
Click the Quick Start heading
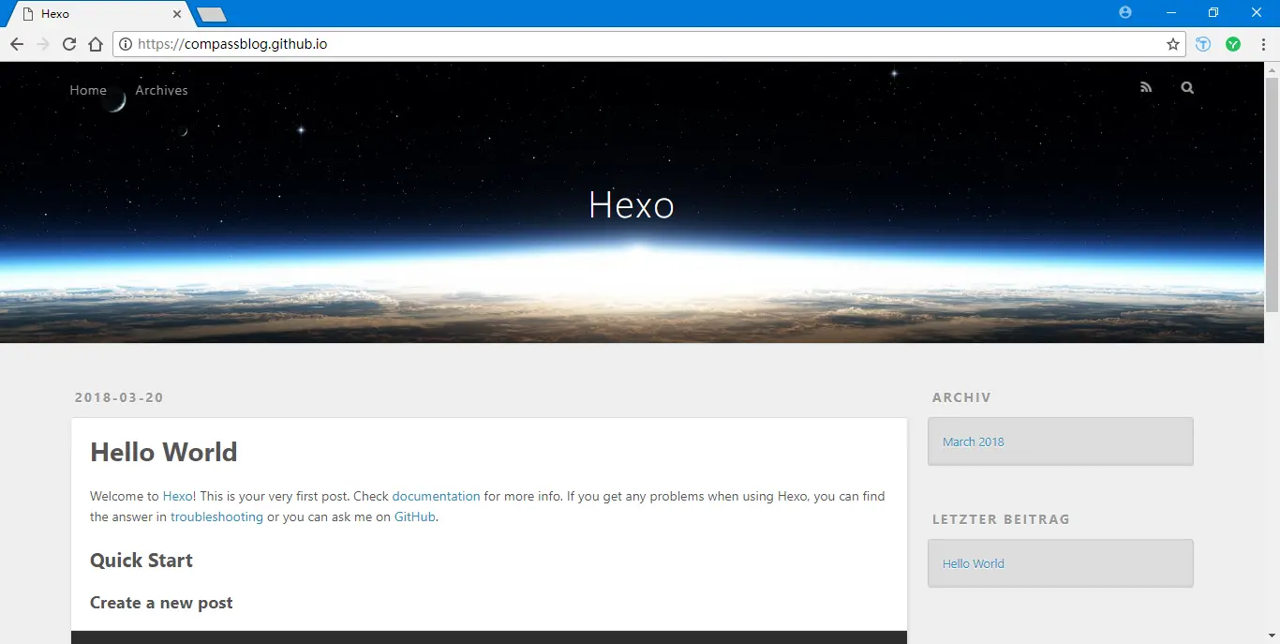(x=141, y=561)
